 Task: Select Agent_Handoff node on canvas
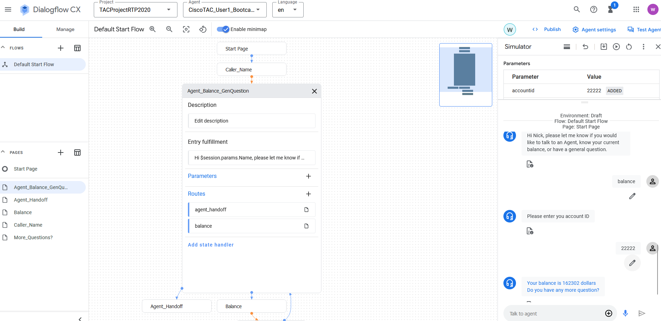pos(177,306)
